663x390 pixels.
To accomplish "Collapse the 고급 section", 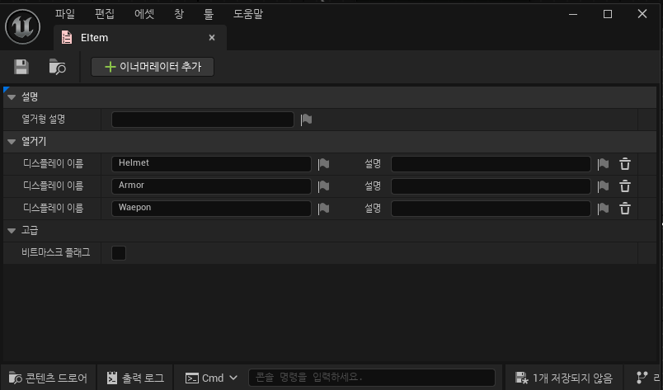I will (12, 231).
